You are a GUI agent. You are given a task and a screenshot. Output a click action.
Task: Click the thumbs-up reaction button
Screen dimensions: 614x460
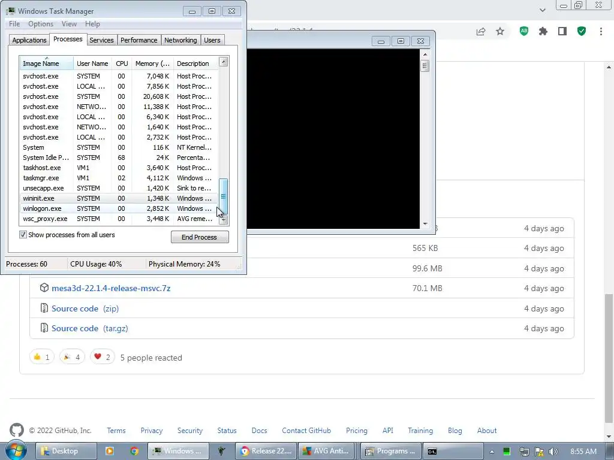pos(42,357)
